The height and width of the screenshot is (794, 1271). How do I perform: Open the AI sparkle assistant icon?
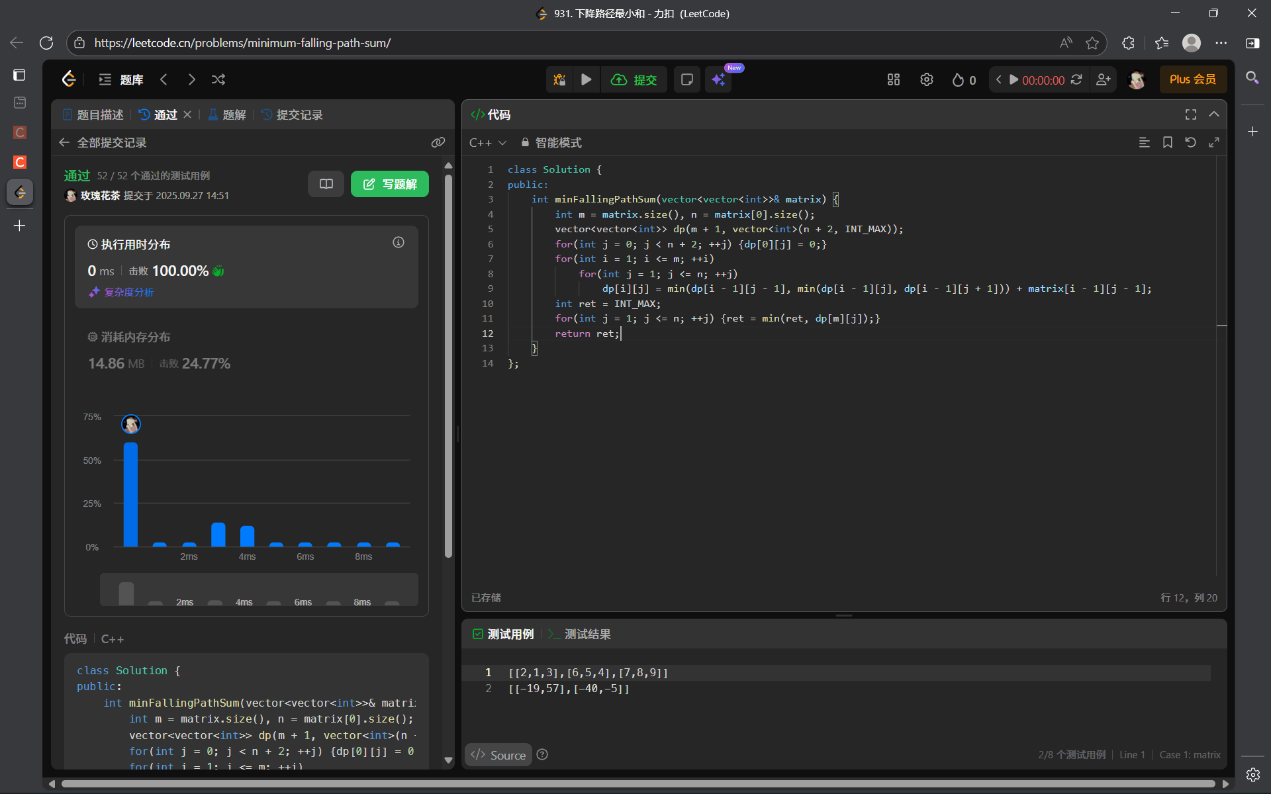[718, 79]
